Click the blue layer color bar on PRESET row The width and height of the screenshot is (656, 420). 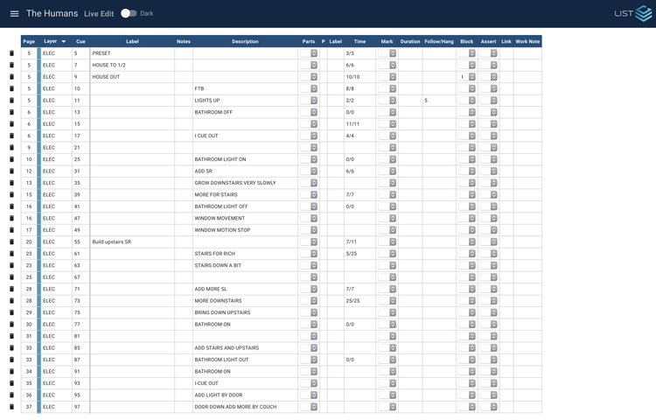click(x=38, y=53)
